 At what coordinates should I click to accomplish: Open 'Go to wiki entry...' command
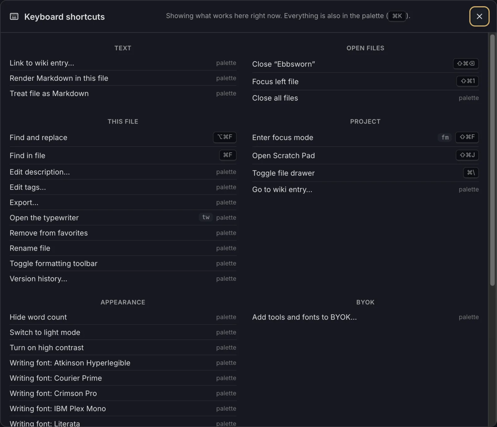365,189
